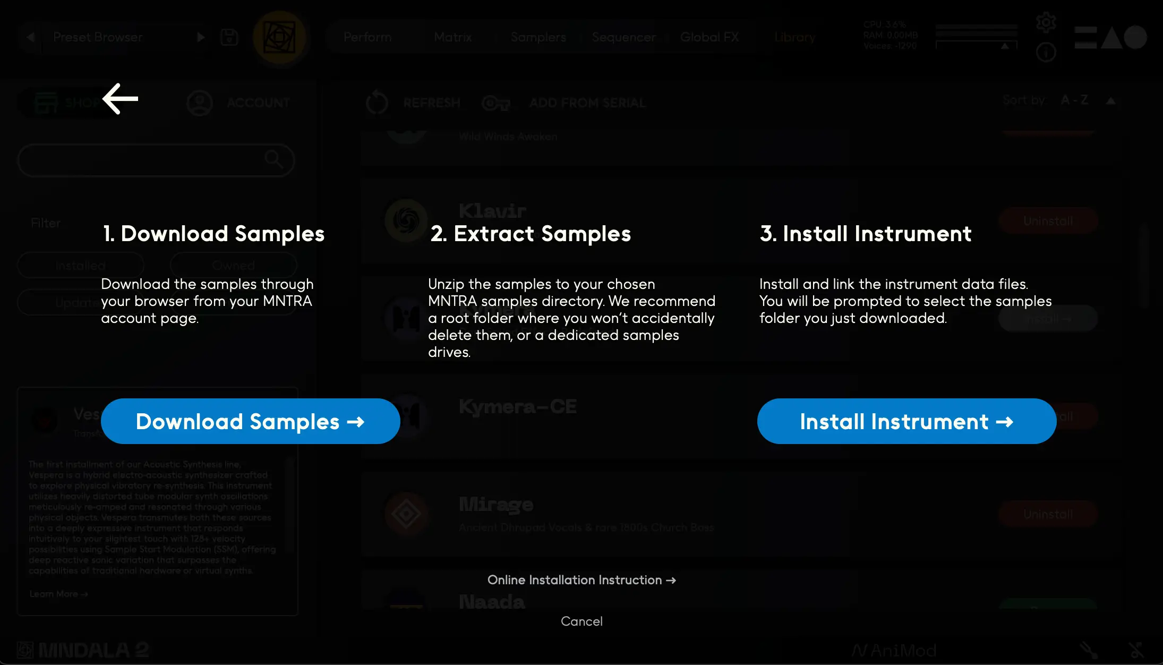1163x665 pixels.
Task: Click the Refresh circular arrow icon
Action: coord(377,103)
